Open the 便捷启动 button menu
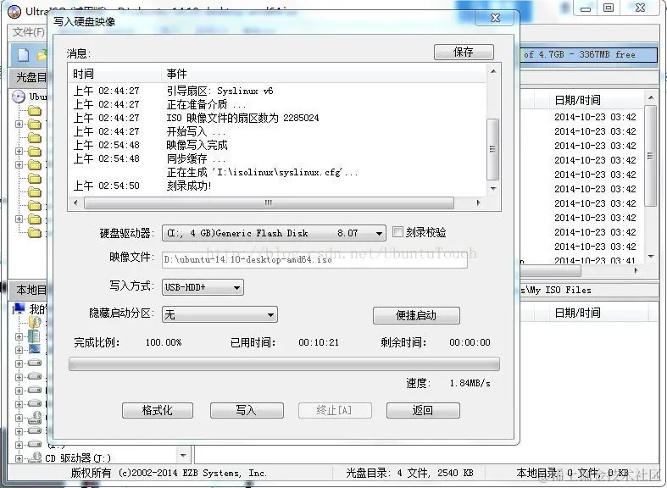The image size is (667, 488). tap(416, 315)
